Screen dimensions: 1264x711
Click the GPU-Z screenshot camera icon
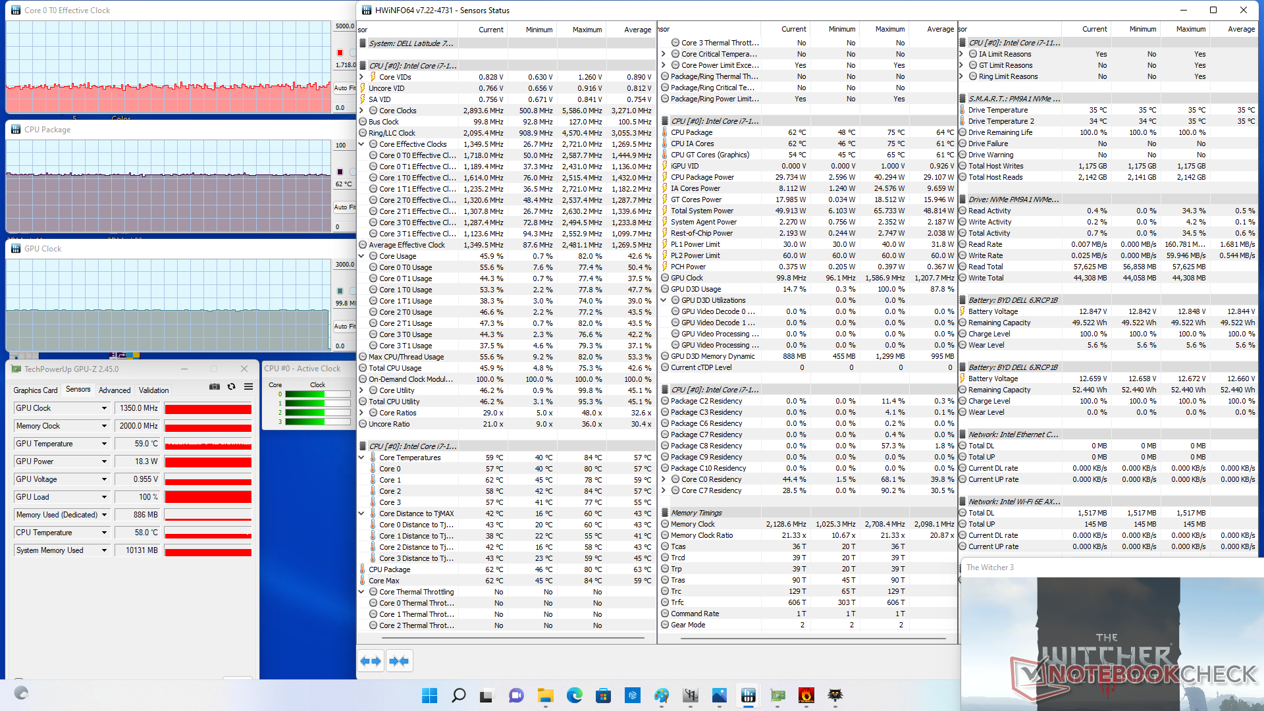[x=214, y=387]
